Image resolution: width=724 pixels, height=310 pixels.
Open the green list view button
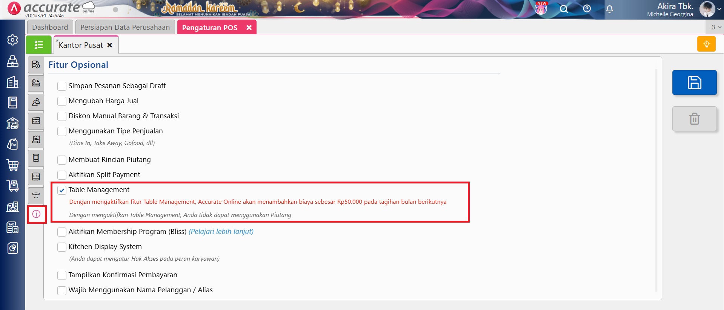click(38, 45)
